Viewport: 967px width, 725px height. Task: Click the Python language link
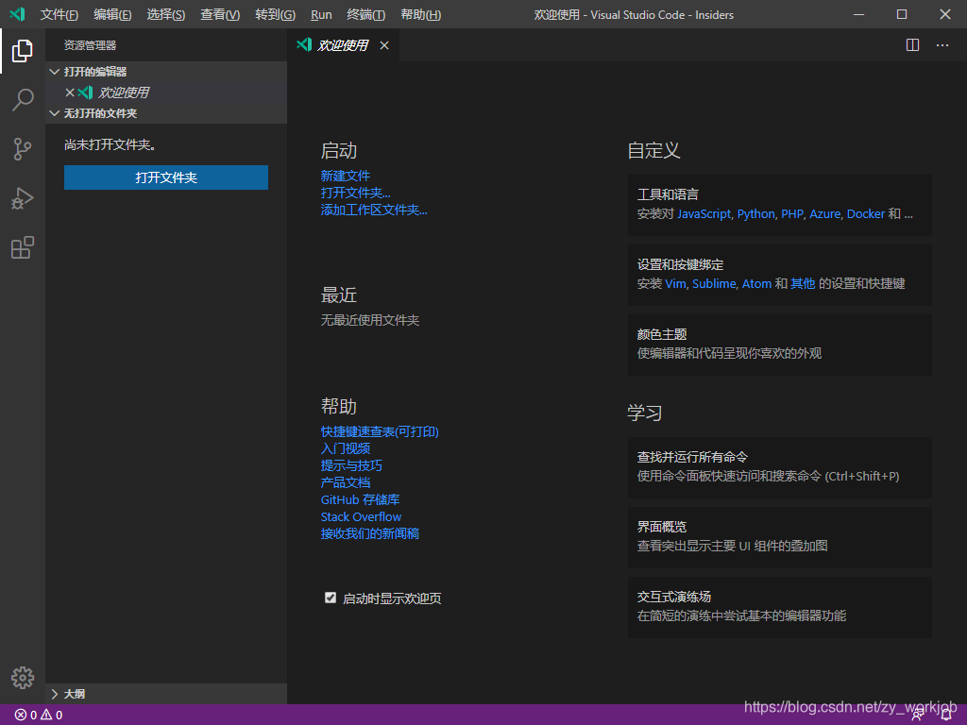coord(755,214)
